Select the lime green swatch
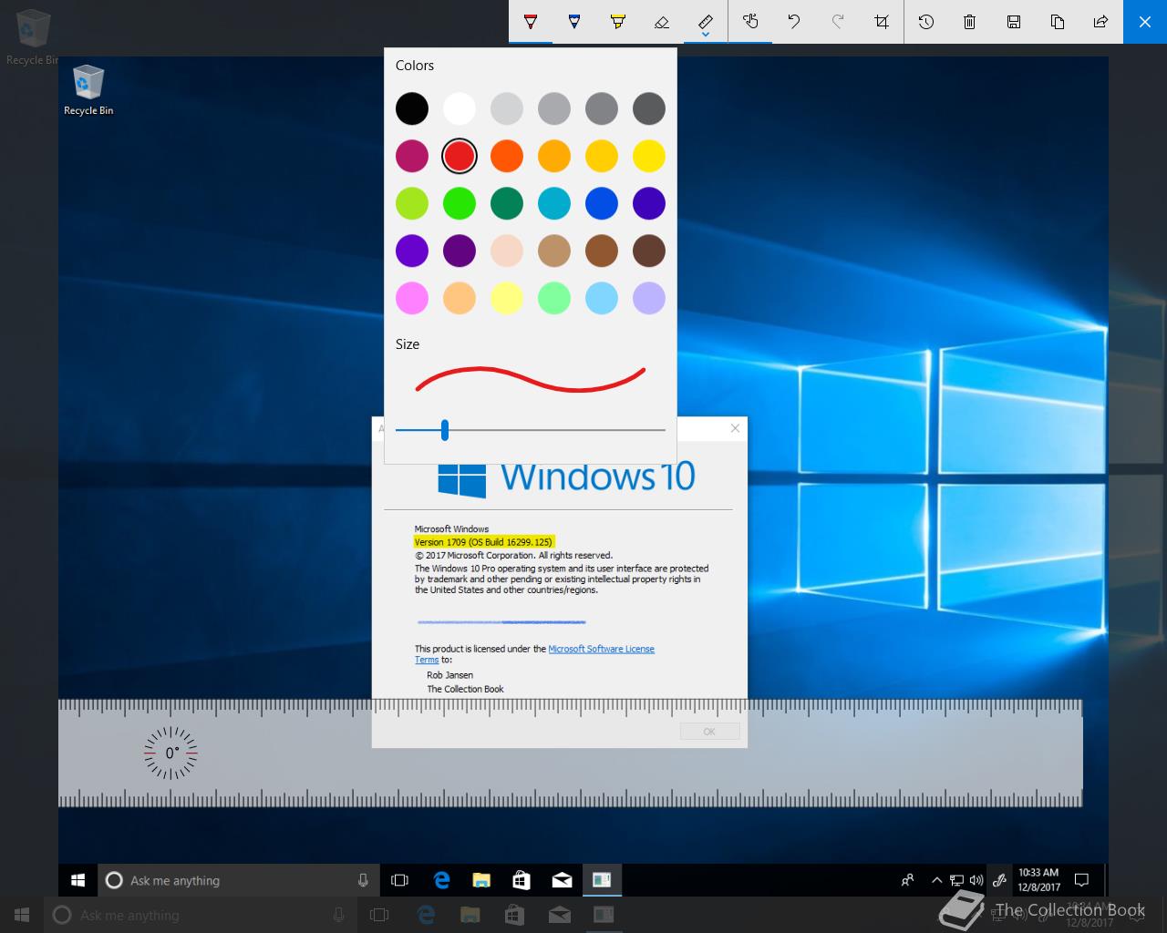 pyautogui.click(x=412, y=203)
